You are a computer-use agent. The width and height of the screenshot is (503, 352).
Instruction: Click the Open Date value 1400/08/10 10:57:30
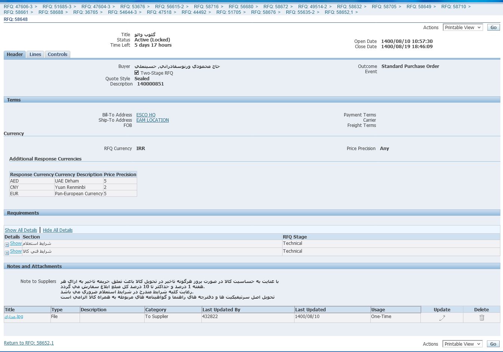click(407, 41)
